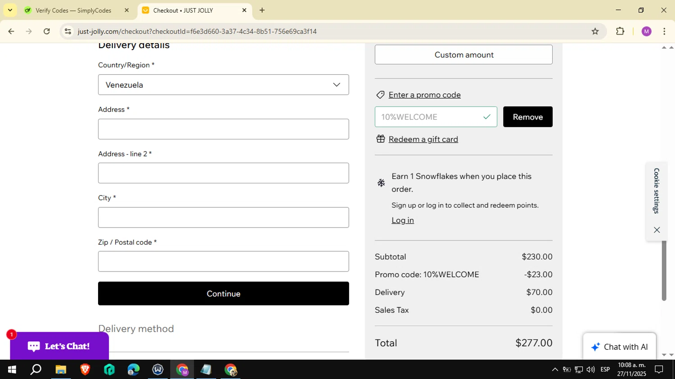Click the address bar URL
The image size is (675, 379).
click(x=197, y=31)
